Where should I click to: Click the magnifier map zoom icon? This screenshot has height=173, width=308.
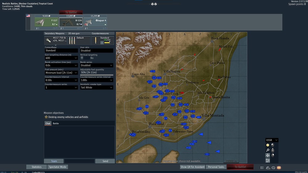(x=268, y=150)
